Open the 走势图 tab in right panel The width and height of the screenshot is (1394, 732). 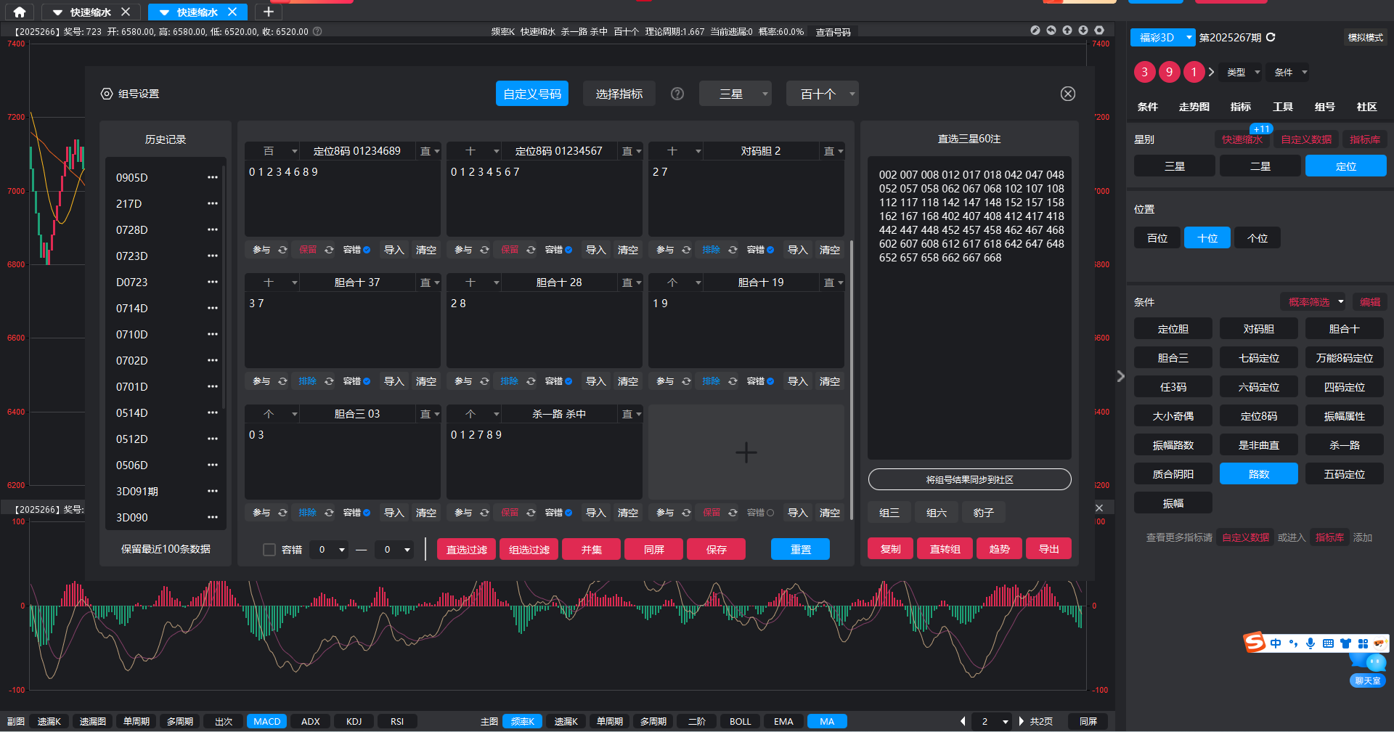point(1194,107)
